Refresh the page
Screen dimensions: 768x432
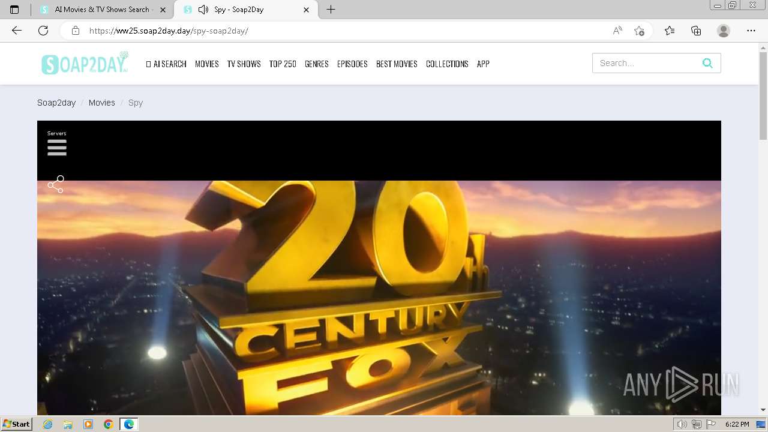43,31
